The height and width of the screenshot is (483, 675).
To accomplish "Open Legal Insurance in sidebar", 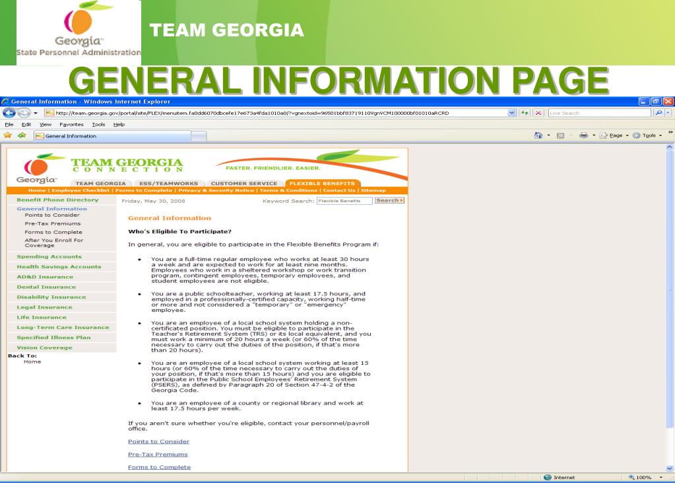I will pyautogui.click(x=44, y=307).
